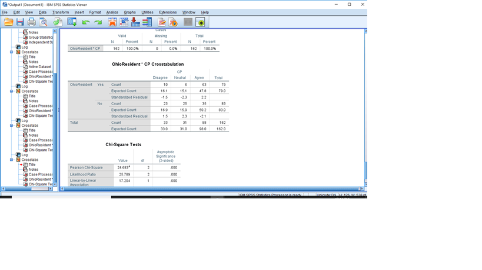Screen dimensions: 482x270
Task: Collapse the Crosstabs node with the red-arrow Title
Action: pos(11,160)
